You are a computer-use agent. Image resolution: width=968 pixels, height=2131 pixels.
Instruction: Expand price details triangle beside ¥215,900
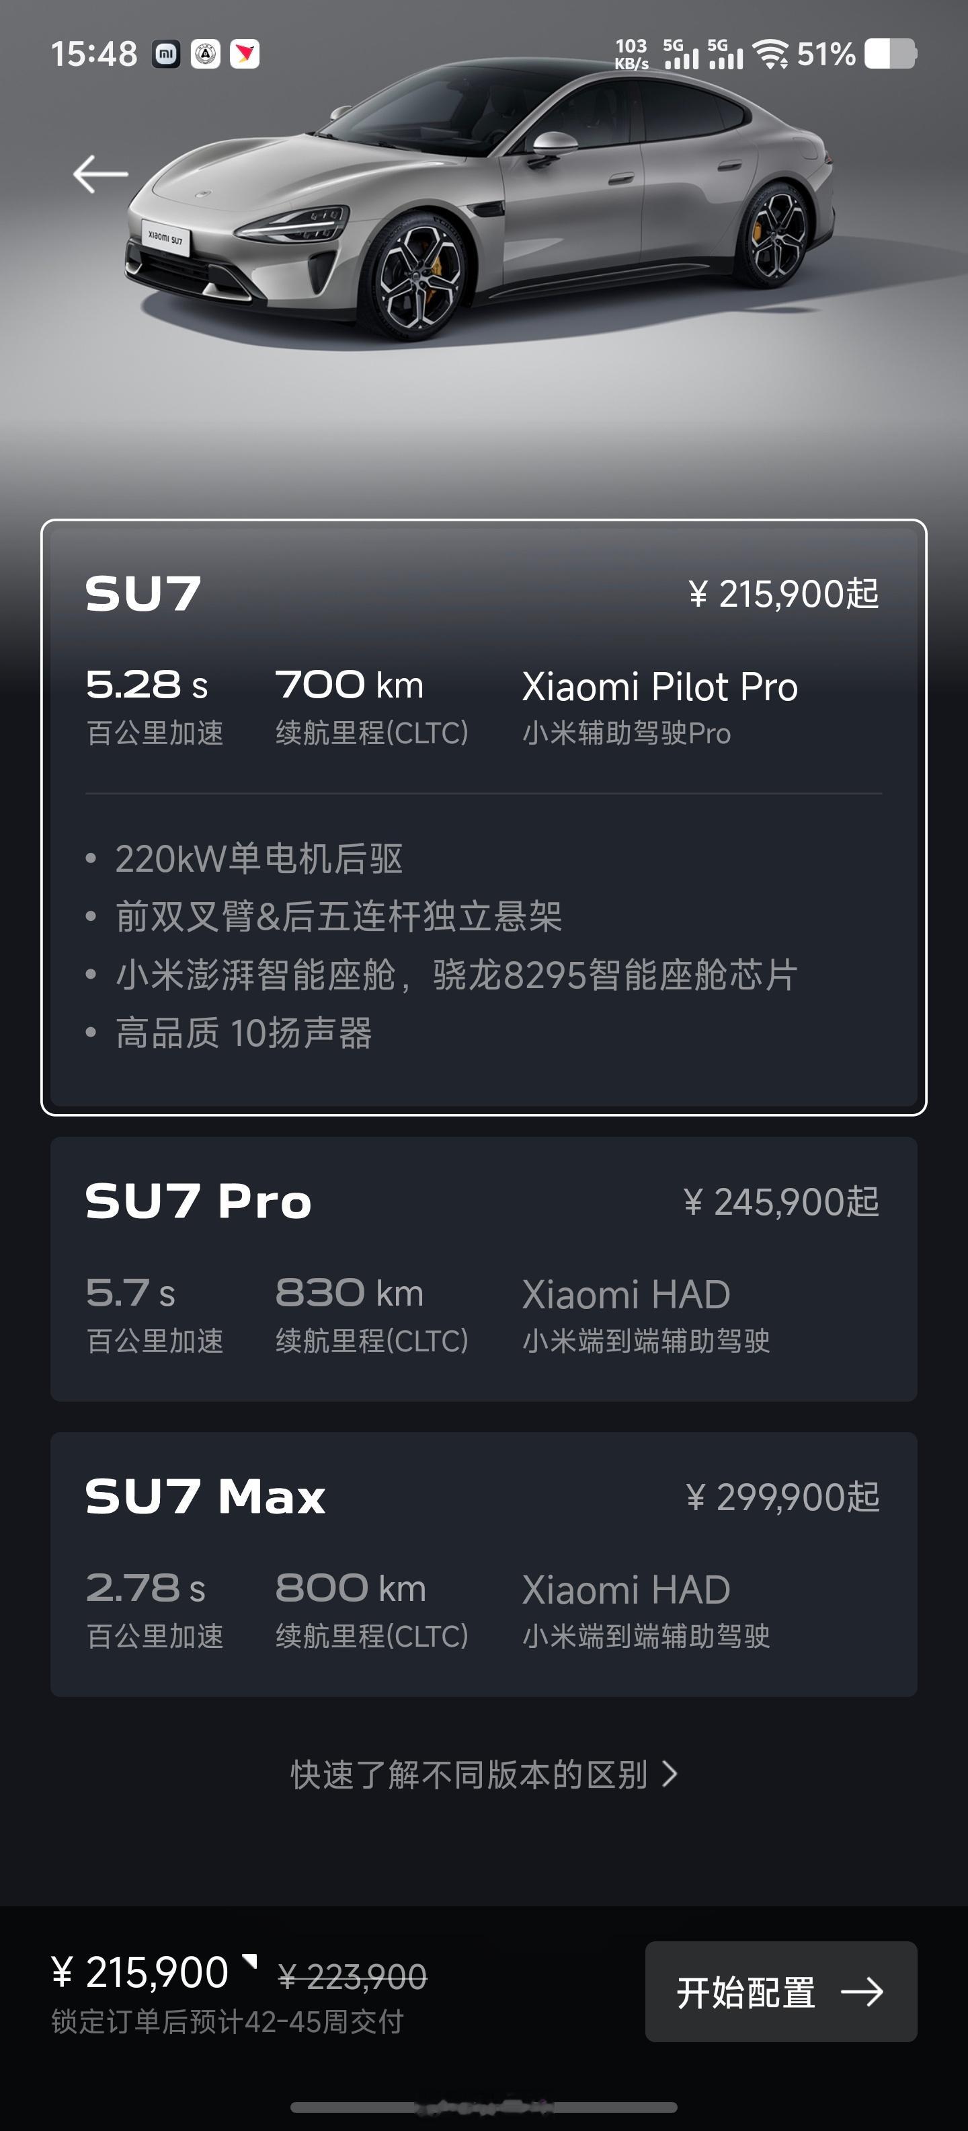[249, 1962]
